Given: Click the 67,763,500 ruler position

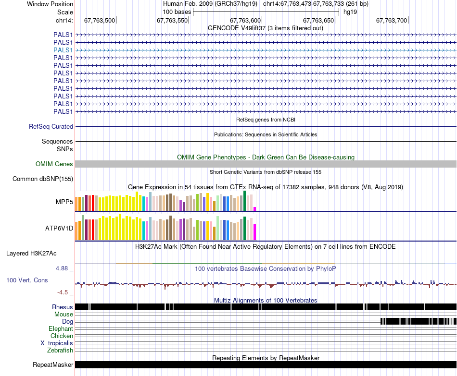Looking at the screenshot, I should (x=100, y=20).
